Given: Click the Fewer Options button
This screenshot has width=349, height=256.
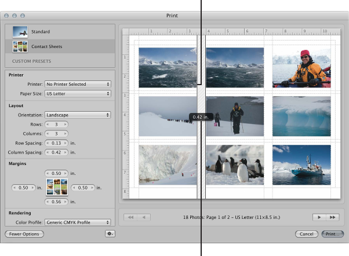Looking at the screenshot, I should coord(24,234).
